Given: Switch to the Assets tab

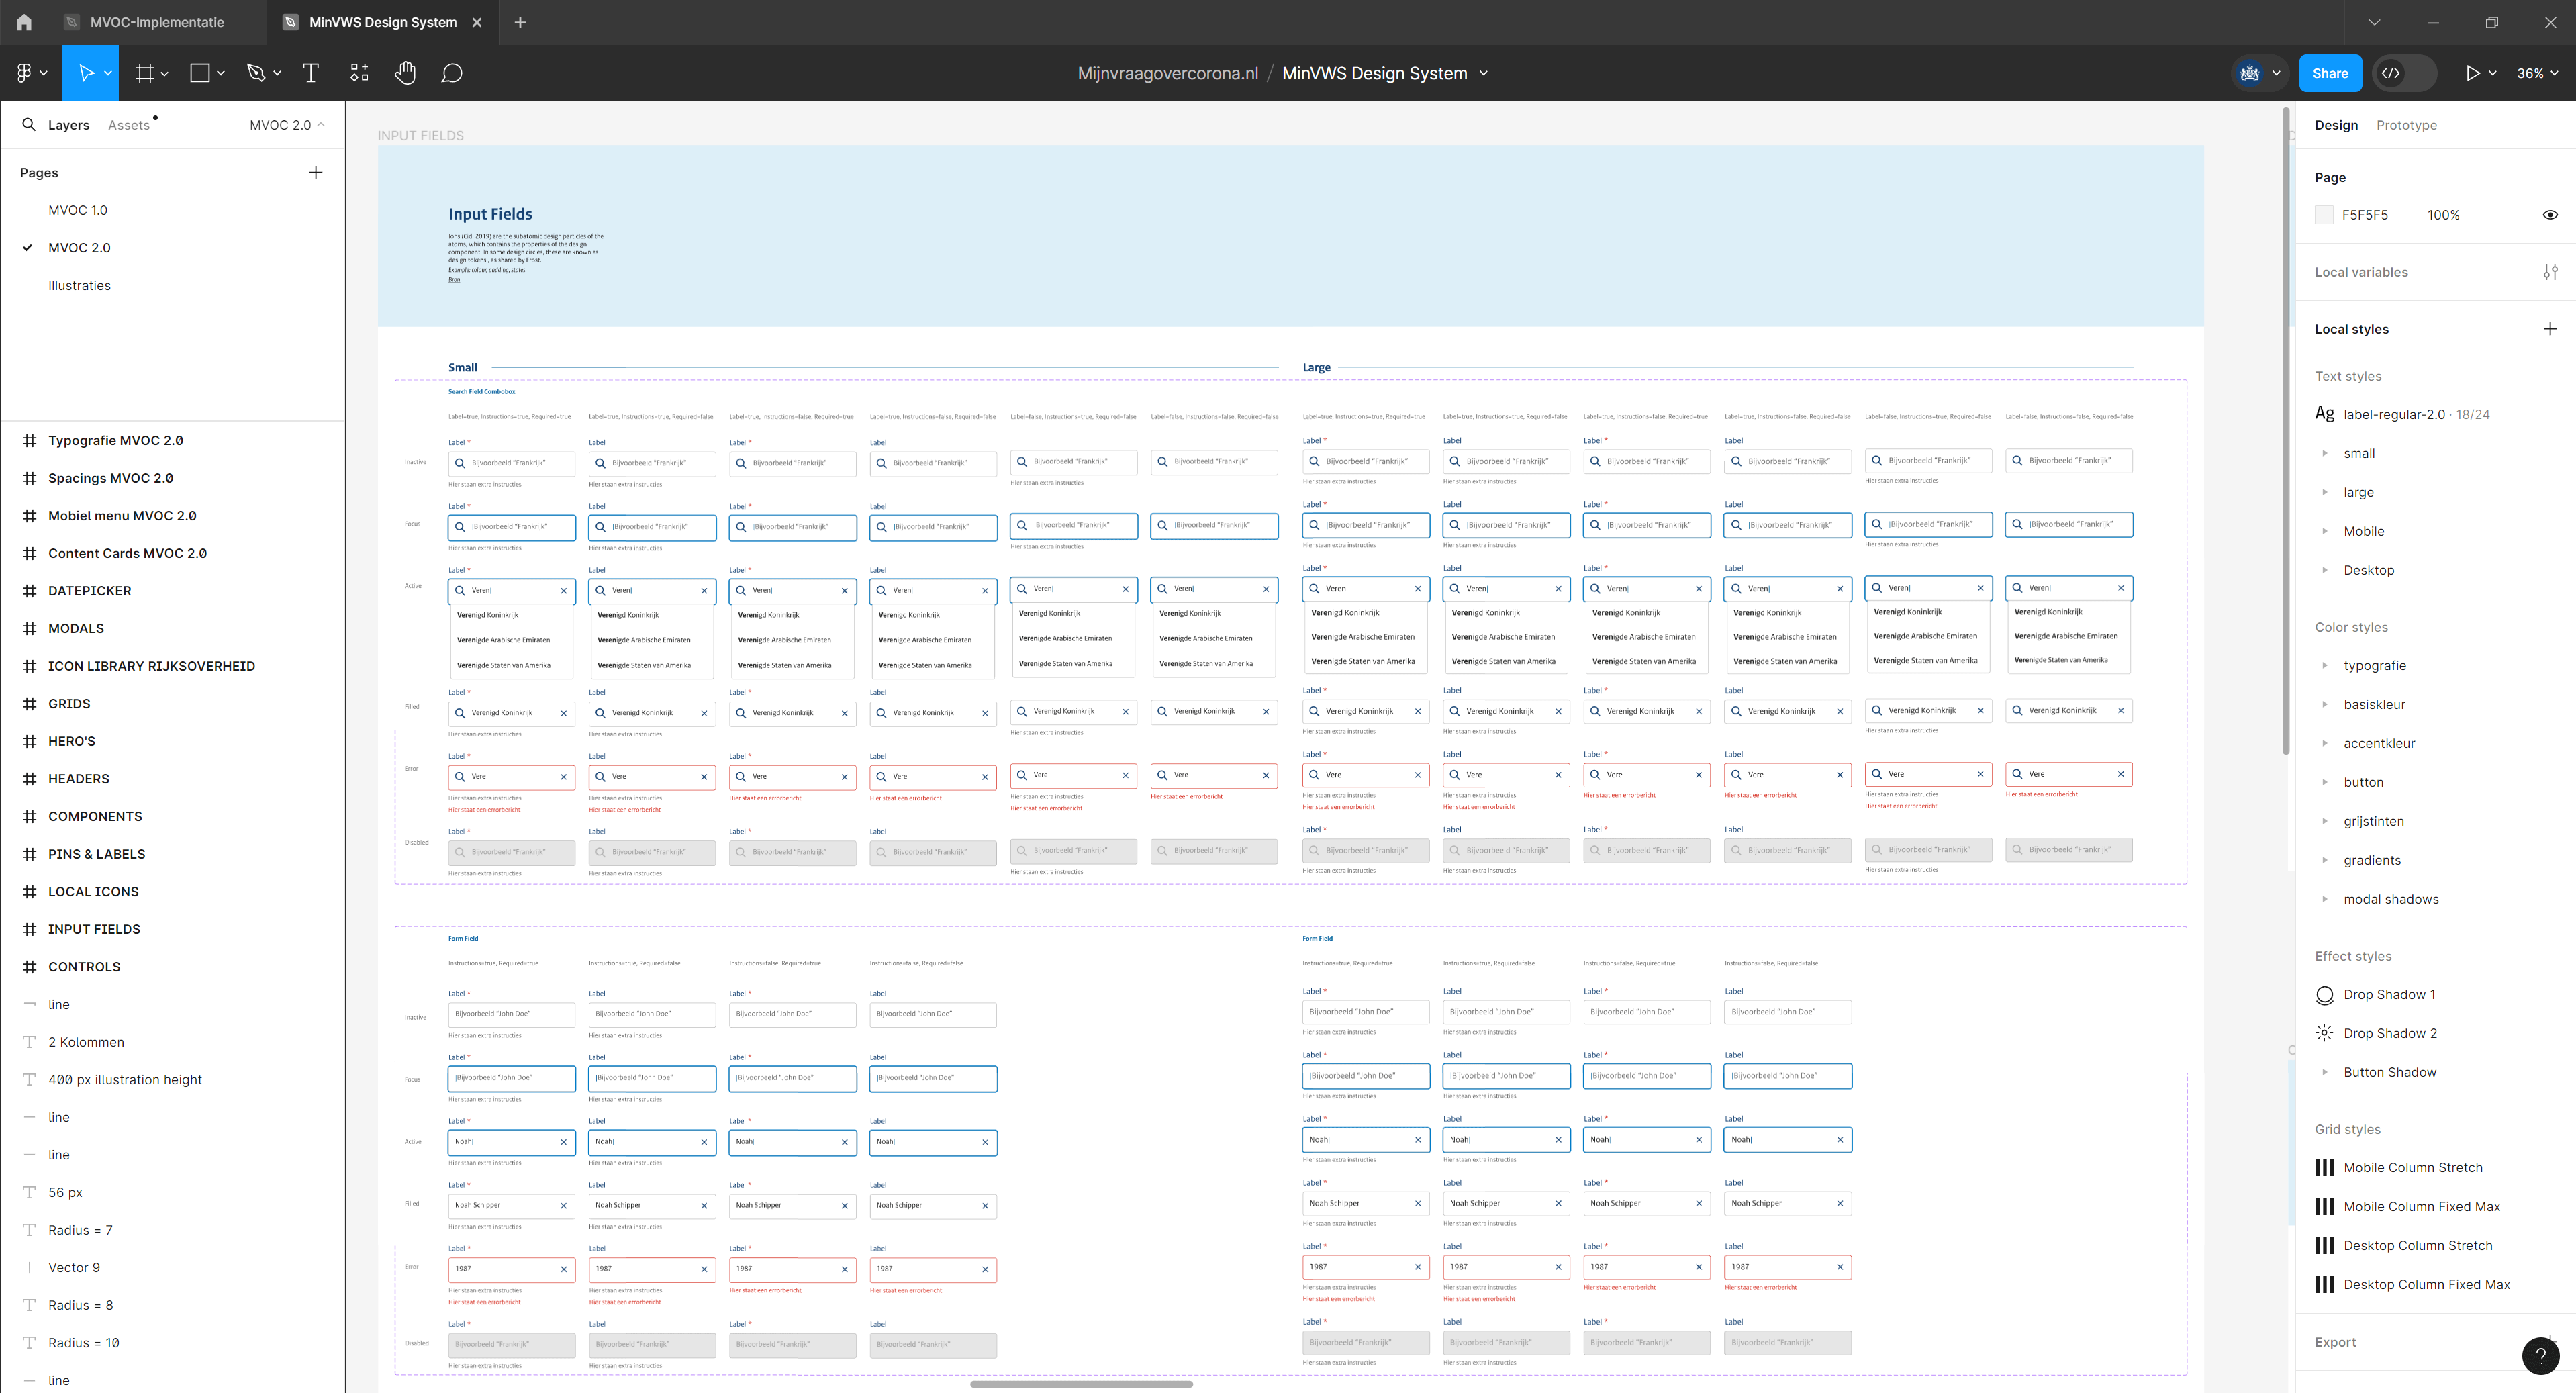Looking at the screenshot, I should [x=129, y=125].
